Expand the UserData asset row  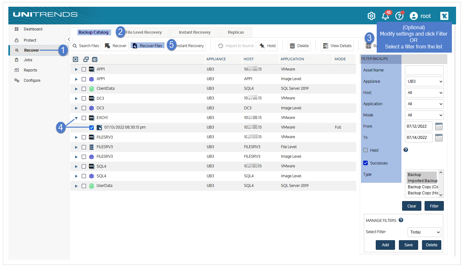click(76, 186)
